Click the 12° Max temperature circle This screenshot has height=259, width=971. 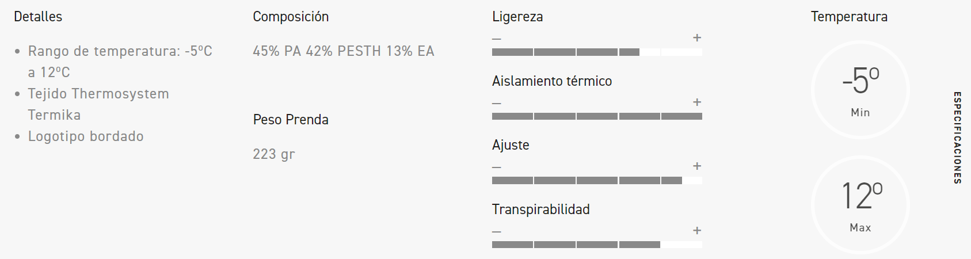tap(860, 205)
